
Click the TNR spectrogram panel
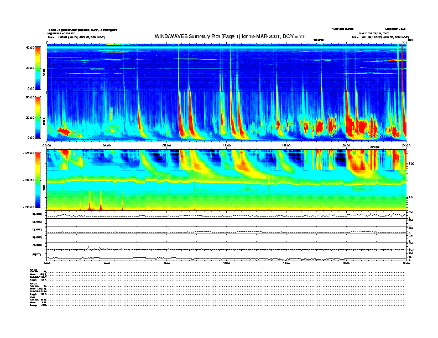[227, 180]
